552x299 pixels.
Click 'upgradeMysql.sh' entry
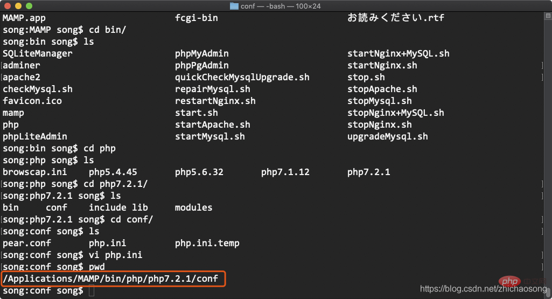pos(388,136)
